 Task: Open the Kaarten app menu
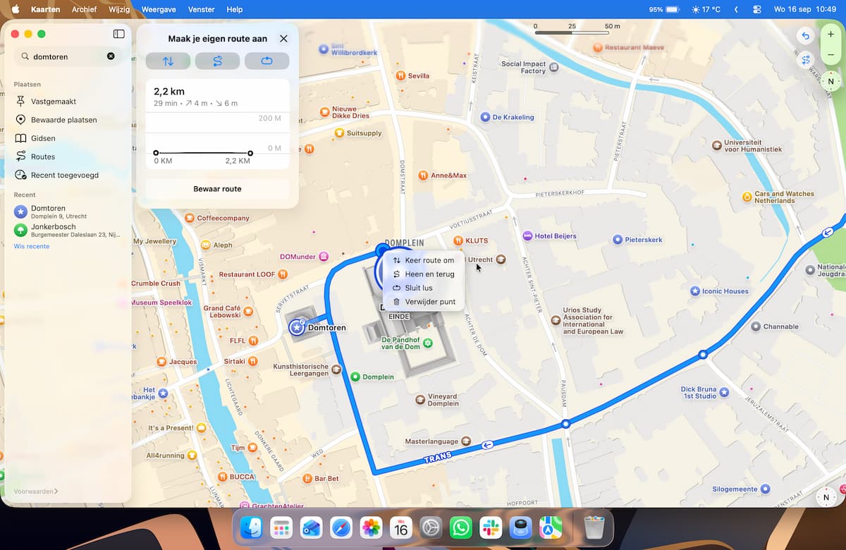coord(46,9)
